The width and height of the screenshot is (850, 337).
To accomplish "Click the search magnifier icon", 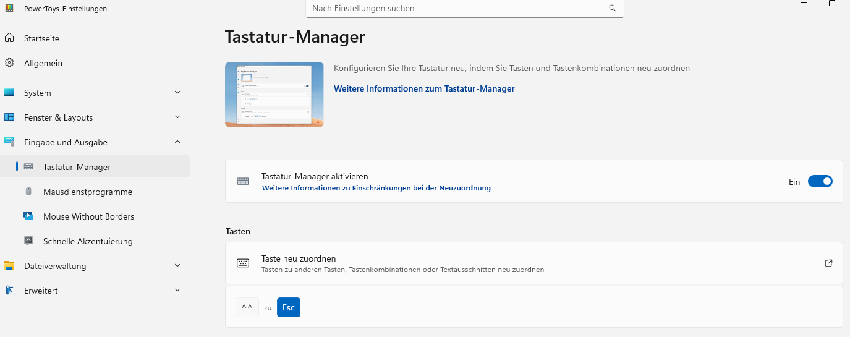I will pyautogui.click(x=613, y=9).
